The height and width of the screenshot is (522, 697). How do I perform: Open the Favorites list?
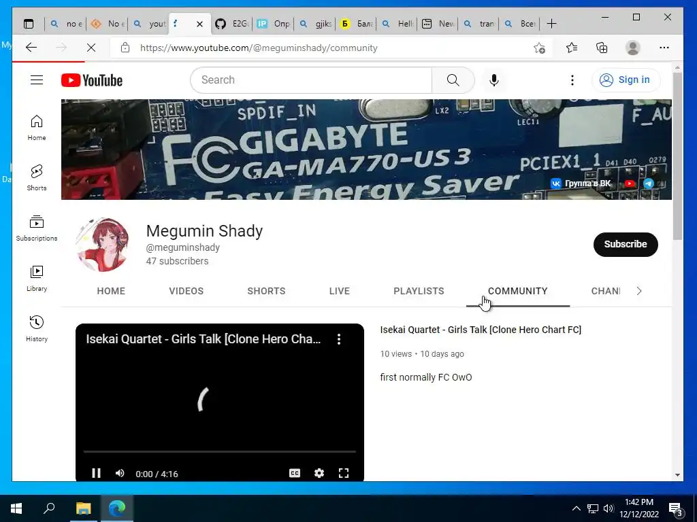[572, 48]
